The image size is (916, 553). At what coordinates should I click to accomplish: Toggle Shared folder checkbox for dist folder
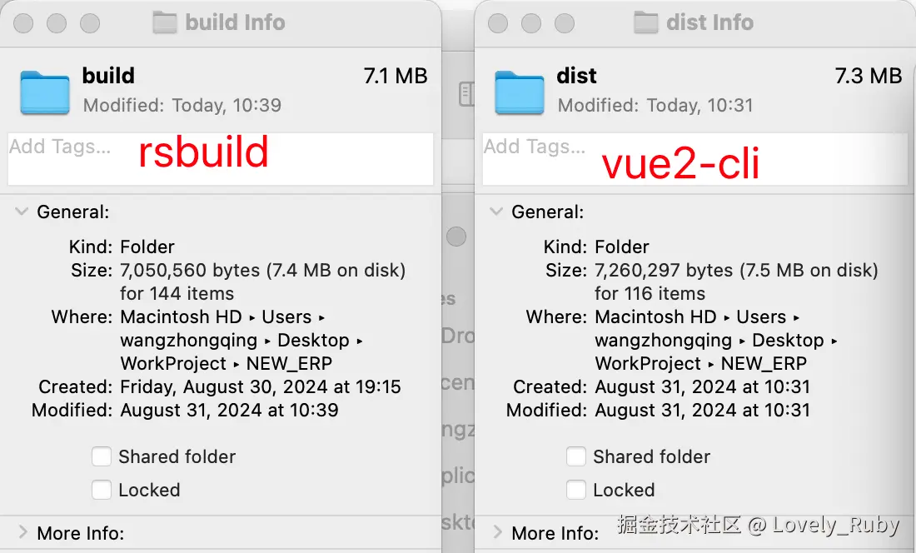click(x=576, y=456)
